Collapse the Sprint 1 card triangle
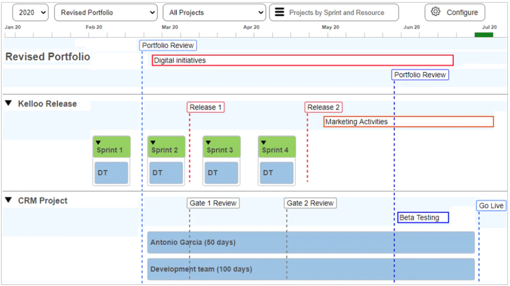510x286 pixels. pos(98,142)
